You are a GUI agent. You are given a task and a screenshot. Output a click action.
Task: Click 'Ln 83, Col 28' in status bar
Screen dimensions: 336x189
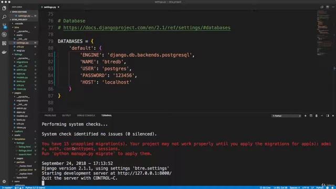coord(280,188)
